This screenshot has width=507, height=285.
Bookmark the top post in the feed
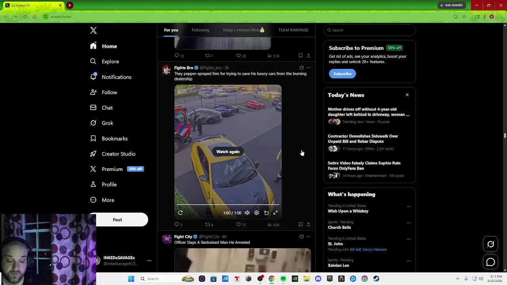click(x=301, y=56)
